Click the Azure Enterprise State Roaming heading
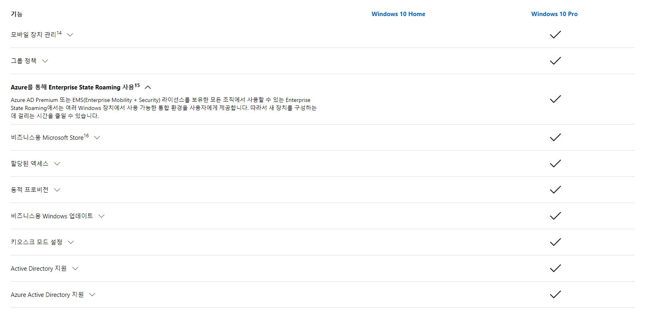 click(x=75, y=87)
